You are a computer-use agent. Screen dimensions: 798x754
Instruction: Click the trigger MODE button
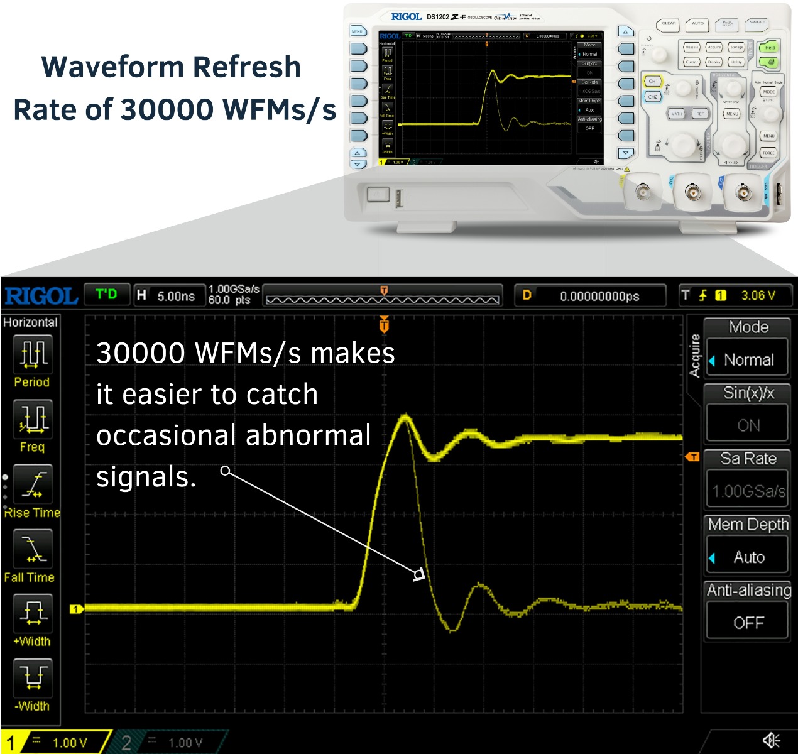coord(768,92)
